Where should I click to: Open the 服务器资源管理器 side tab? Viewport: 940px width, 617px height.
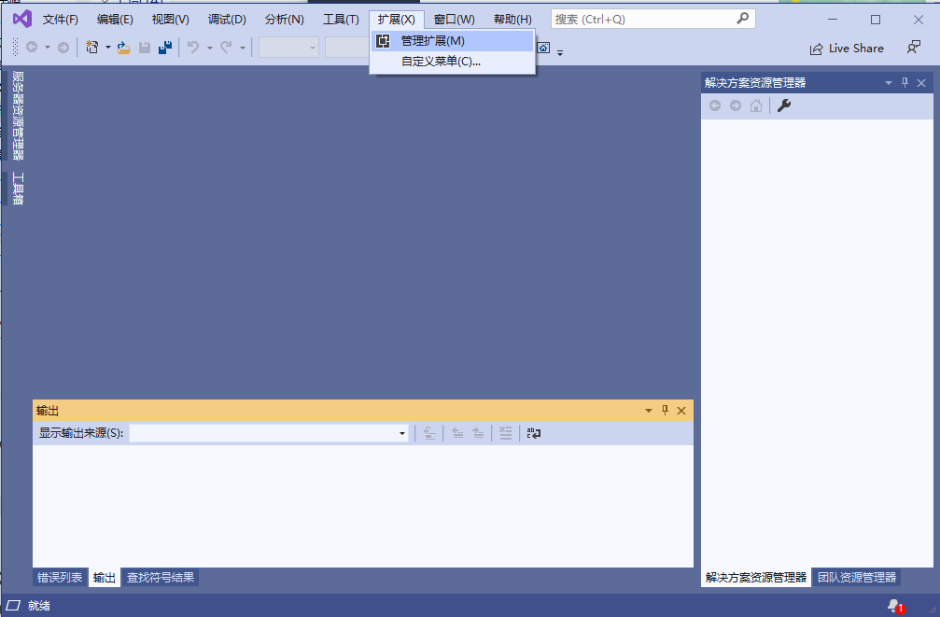tap(18, 115)
